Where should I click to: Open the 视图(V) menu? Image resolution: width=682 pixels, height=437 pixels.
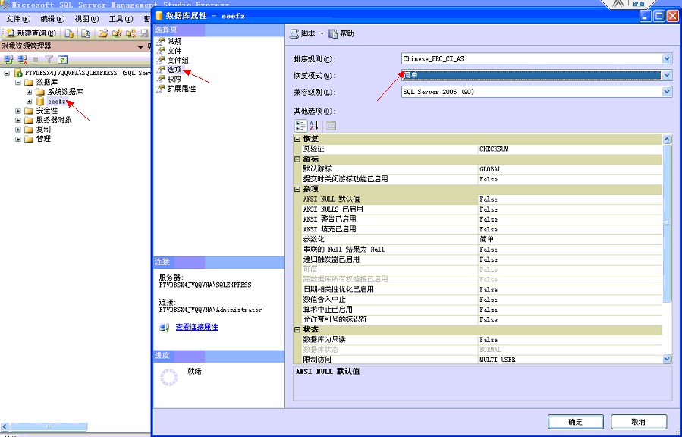click(86, 19)
